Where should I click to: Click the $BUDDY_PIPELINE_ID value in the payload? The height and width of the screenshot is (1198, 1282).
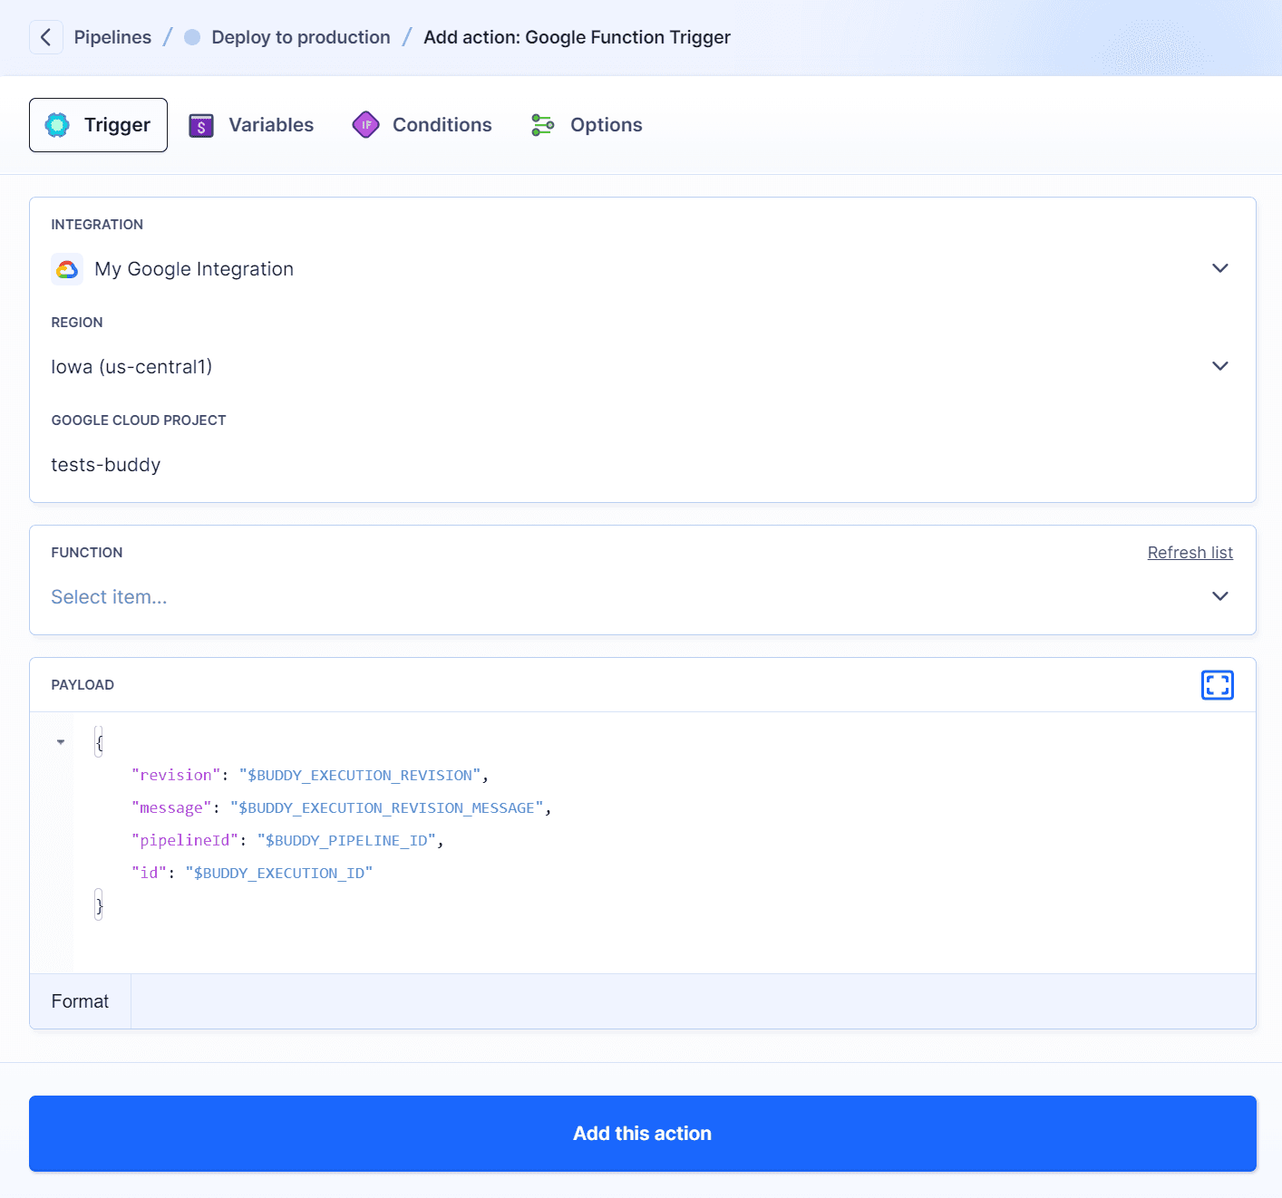pyautogui.click(x=348, y=840)
